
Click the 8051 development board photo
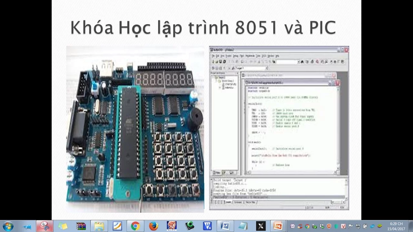click(135, 129)
